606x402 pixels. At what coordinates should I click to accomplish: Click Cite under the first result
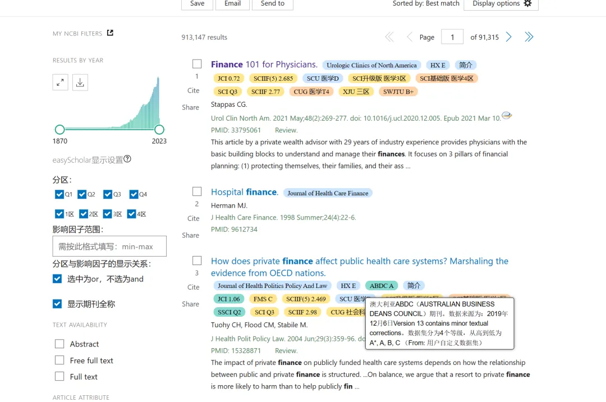[193, 90]
